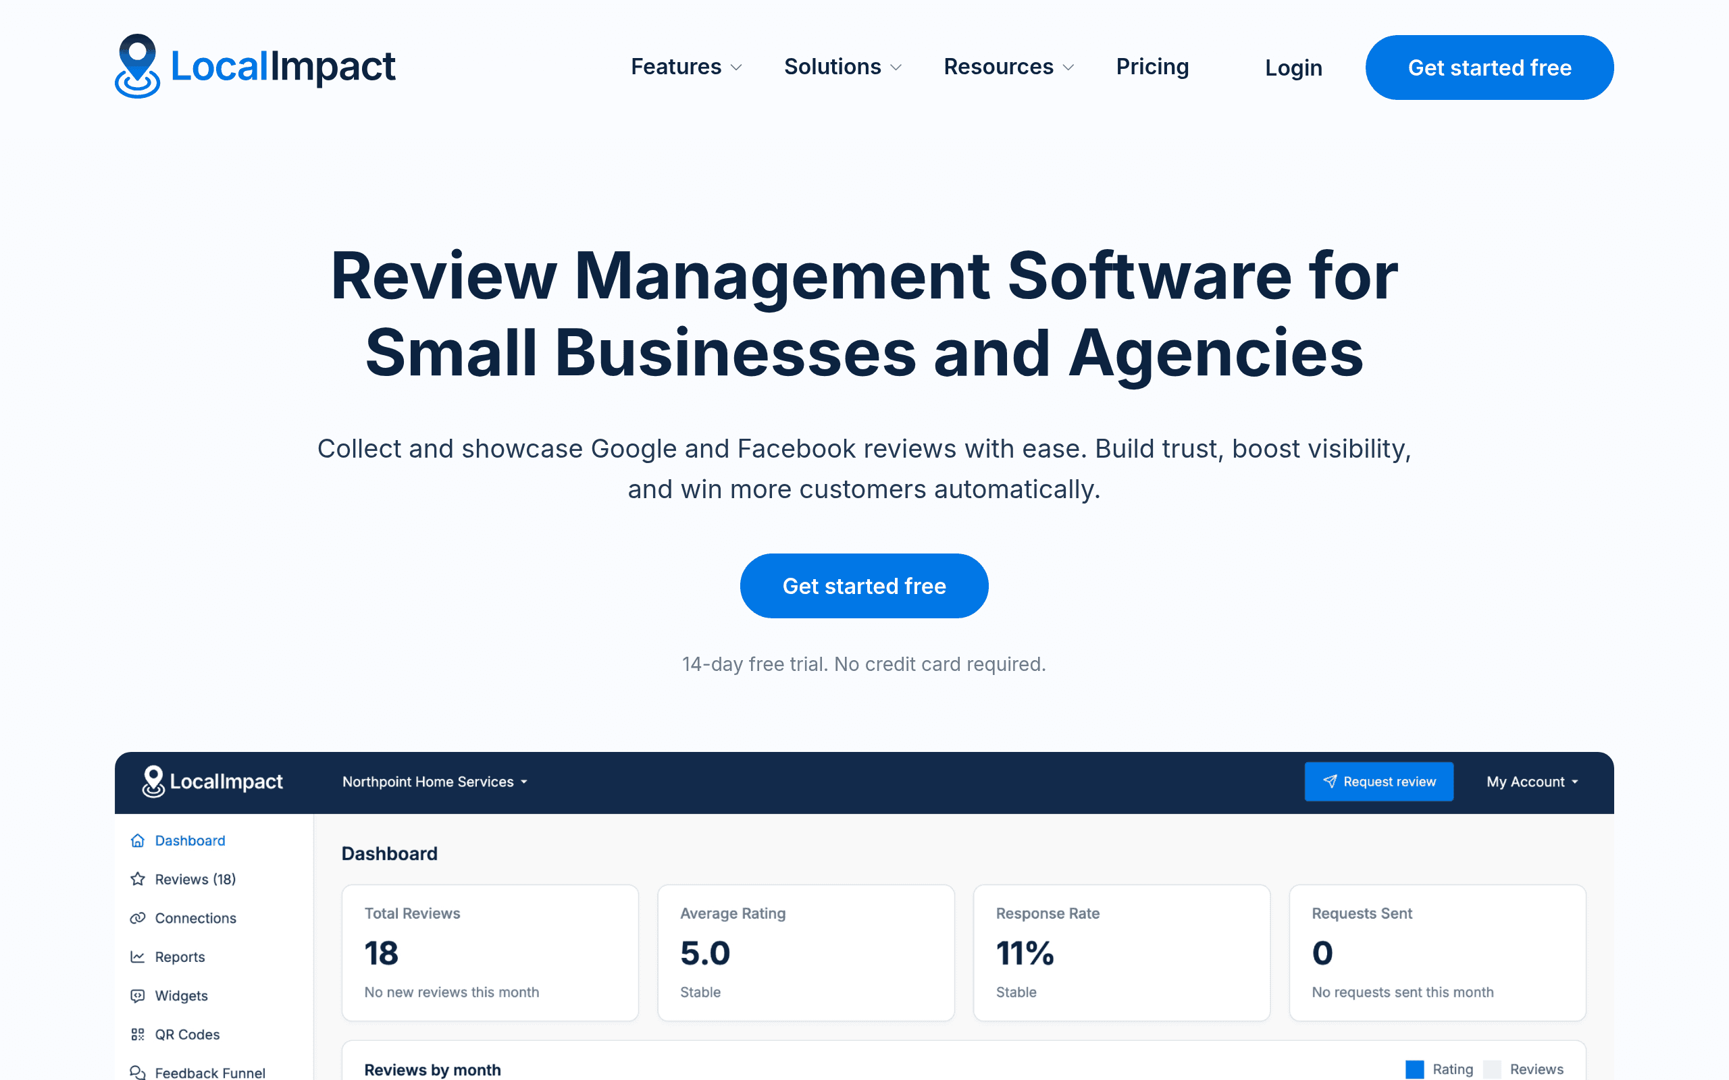Viewport: 1729px width, 1080px height.
Task: Open the Features menu
Action: pyautogui.click(x=687, y=66)
